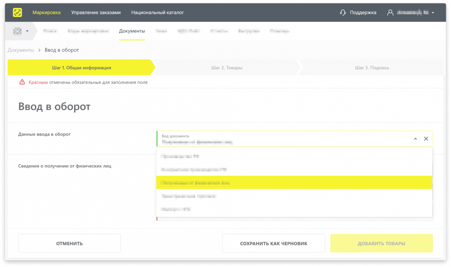Open the Маркировка menu
This screenshot has height=267, width=451.
46,12
